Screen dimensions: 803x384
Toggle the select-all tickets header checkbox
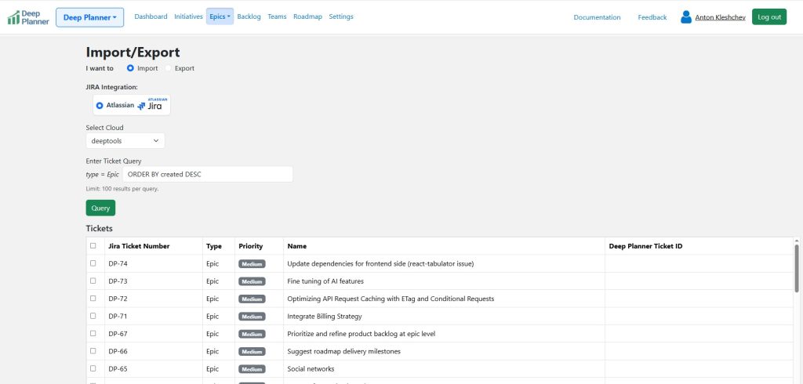(93, 246)
